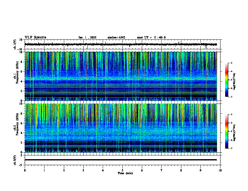Click the time axis tick label "4"
Viewport: 248px width, 191px height.
tap(103, 170)
